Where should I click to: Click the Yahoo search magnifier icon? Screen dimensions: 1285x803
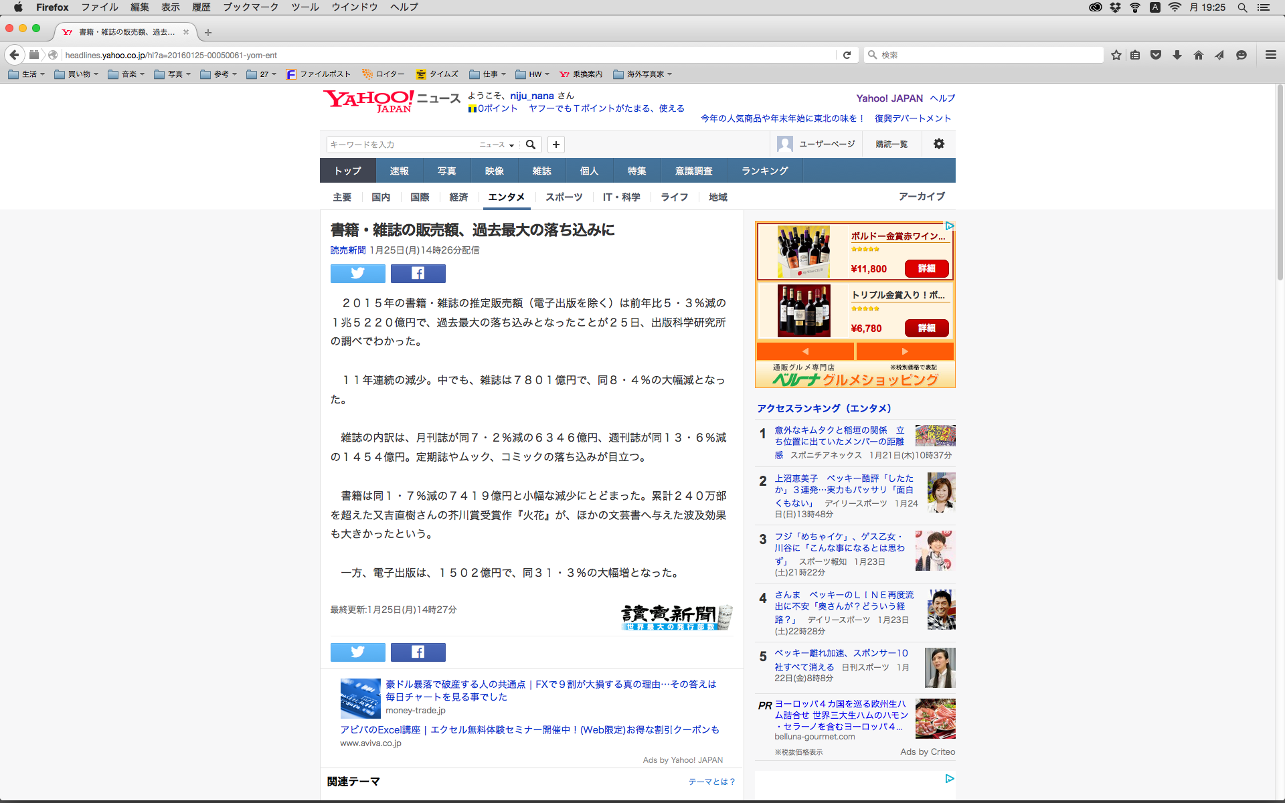coord(531,145)
